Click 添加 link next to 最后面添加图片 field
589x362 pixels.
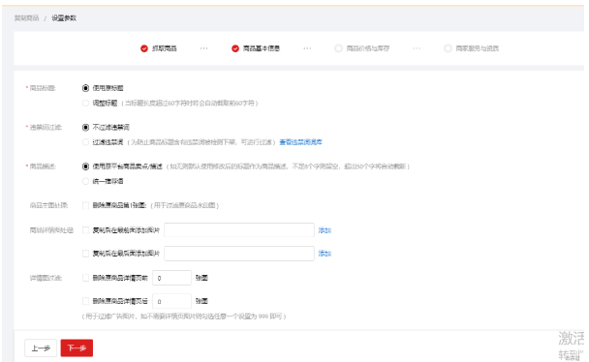(325, 254)
